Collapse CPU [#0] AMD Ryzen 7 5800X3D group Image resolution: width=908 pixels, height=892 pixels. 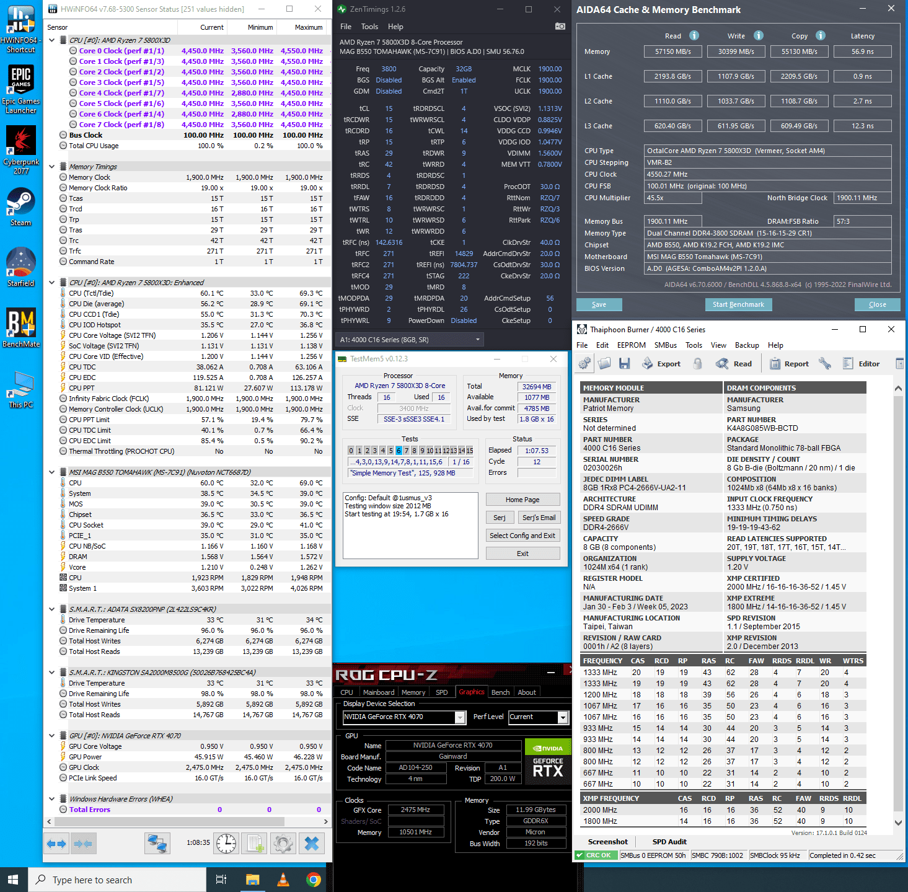point(52,40)
